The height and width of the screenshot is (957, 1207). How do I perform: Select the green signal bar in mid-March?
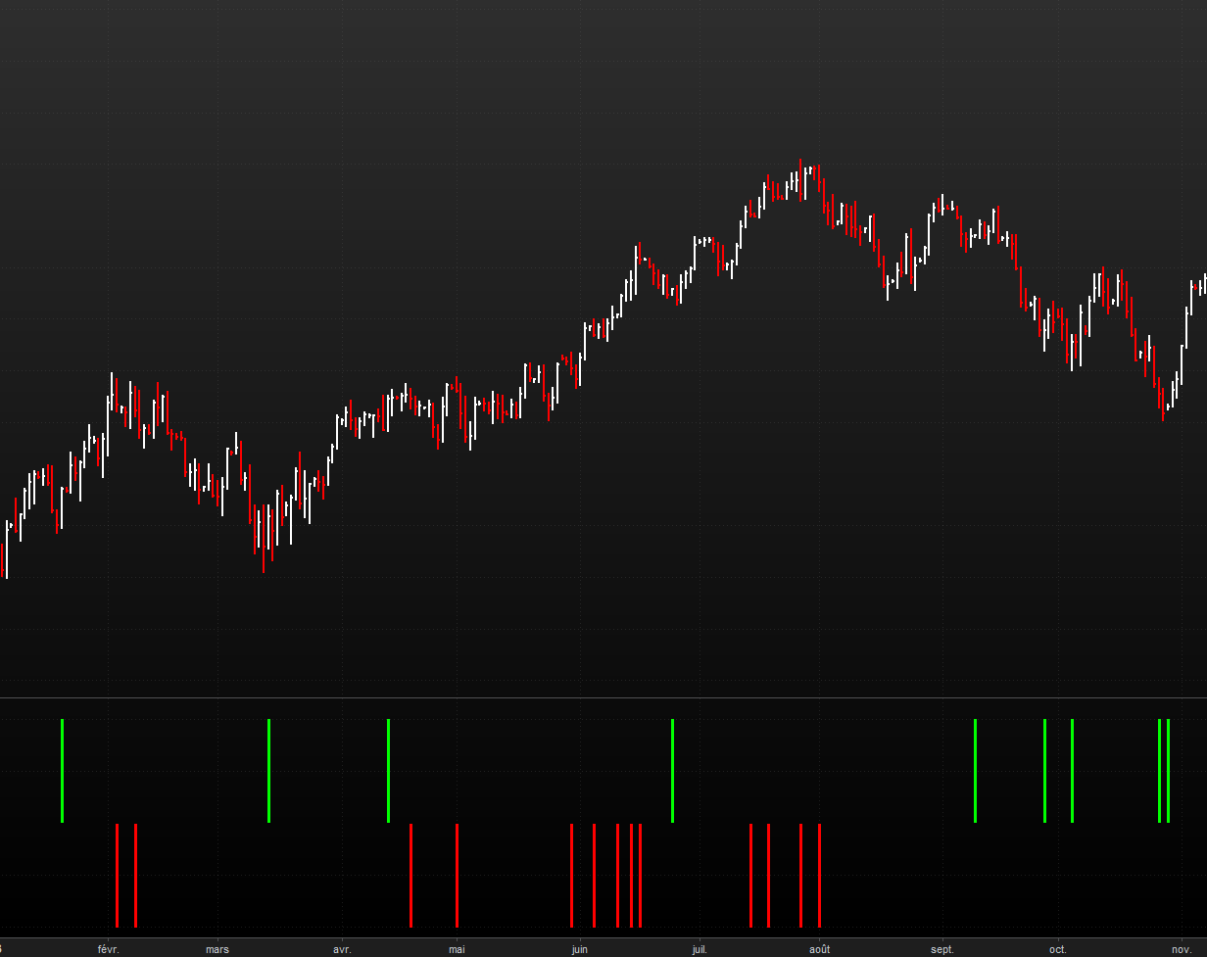268,771
